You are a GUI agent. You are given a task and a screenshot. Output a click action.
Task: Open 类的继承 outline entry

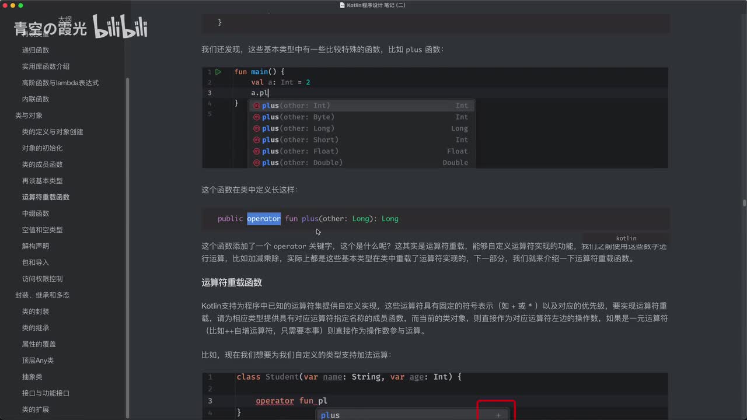click(x=36, y=328)
